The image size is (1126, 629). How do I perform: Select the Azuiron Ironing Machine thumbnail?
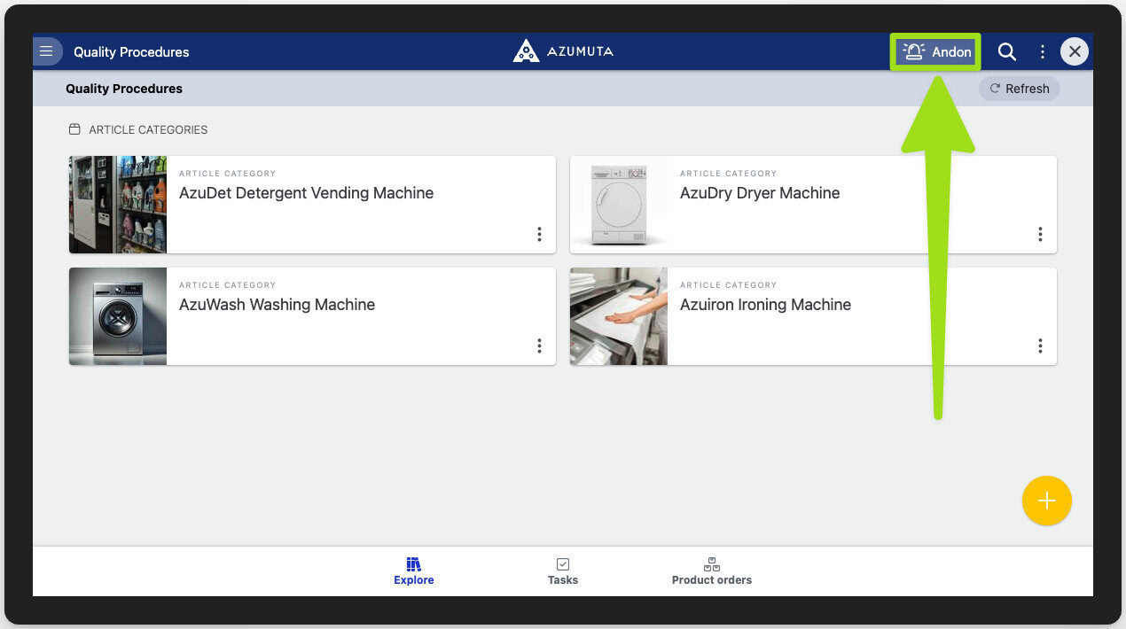pos(618,316)
